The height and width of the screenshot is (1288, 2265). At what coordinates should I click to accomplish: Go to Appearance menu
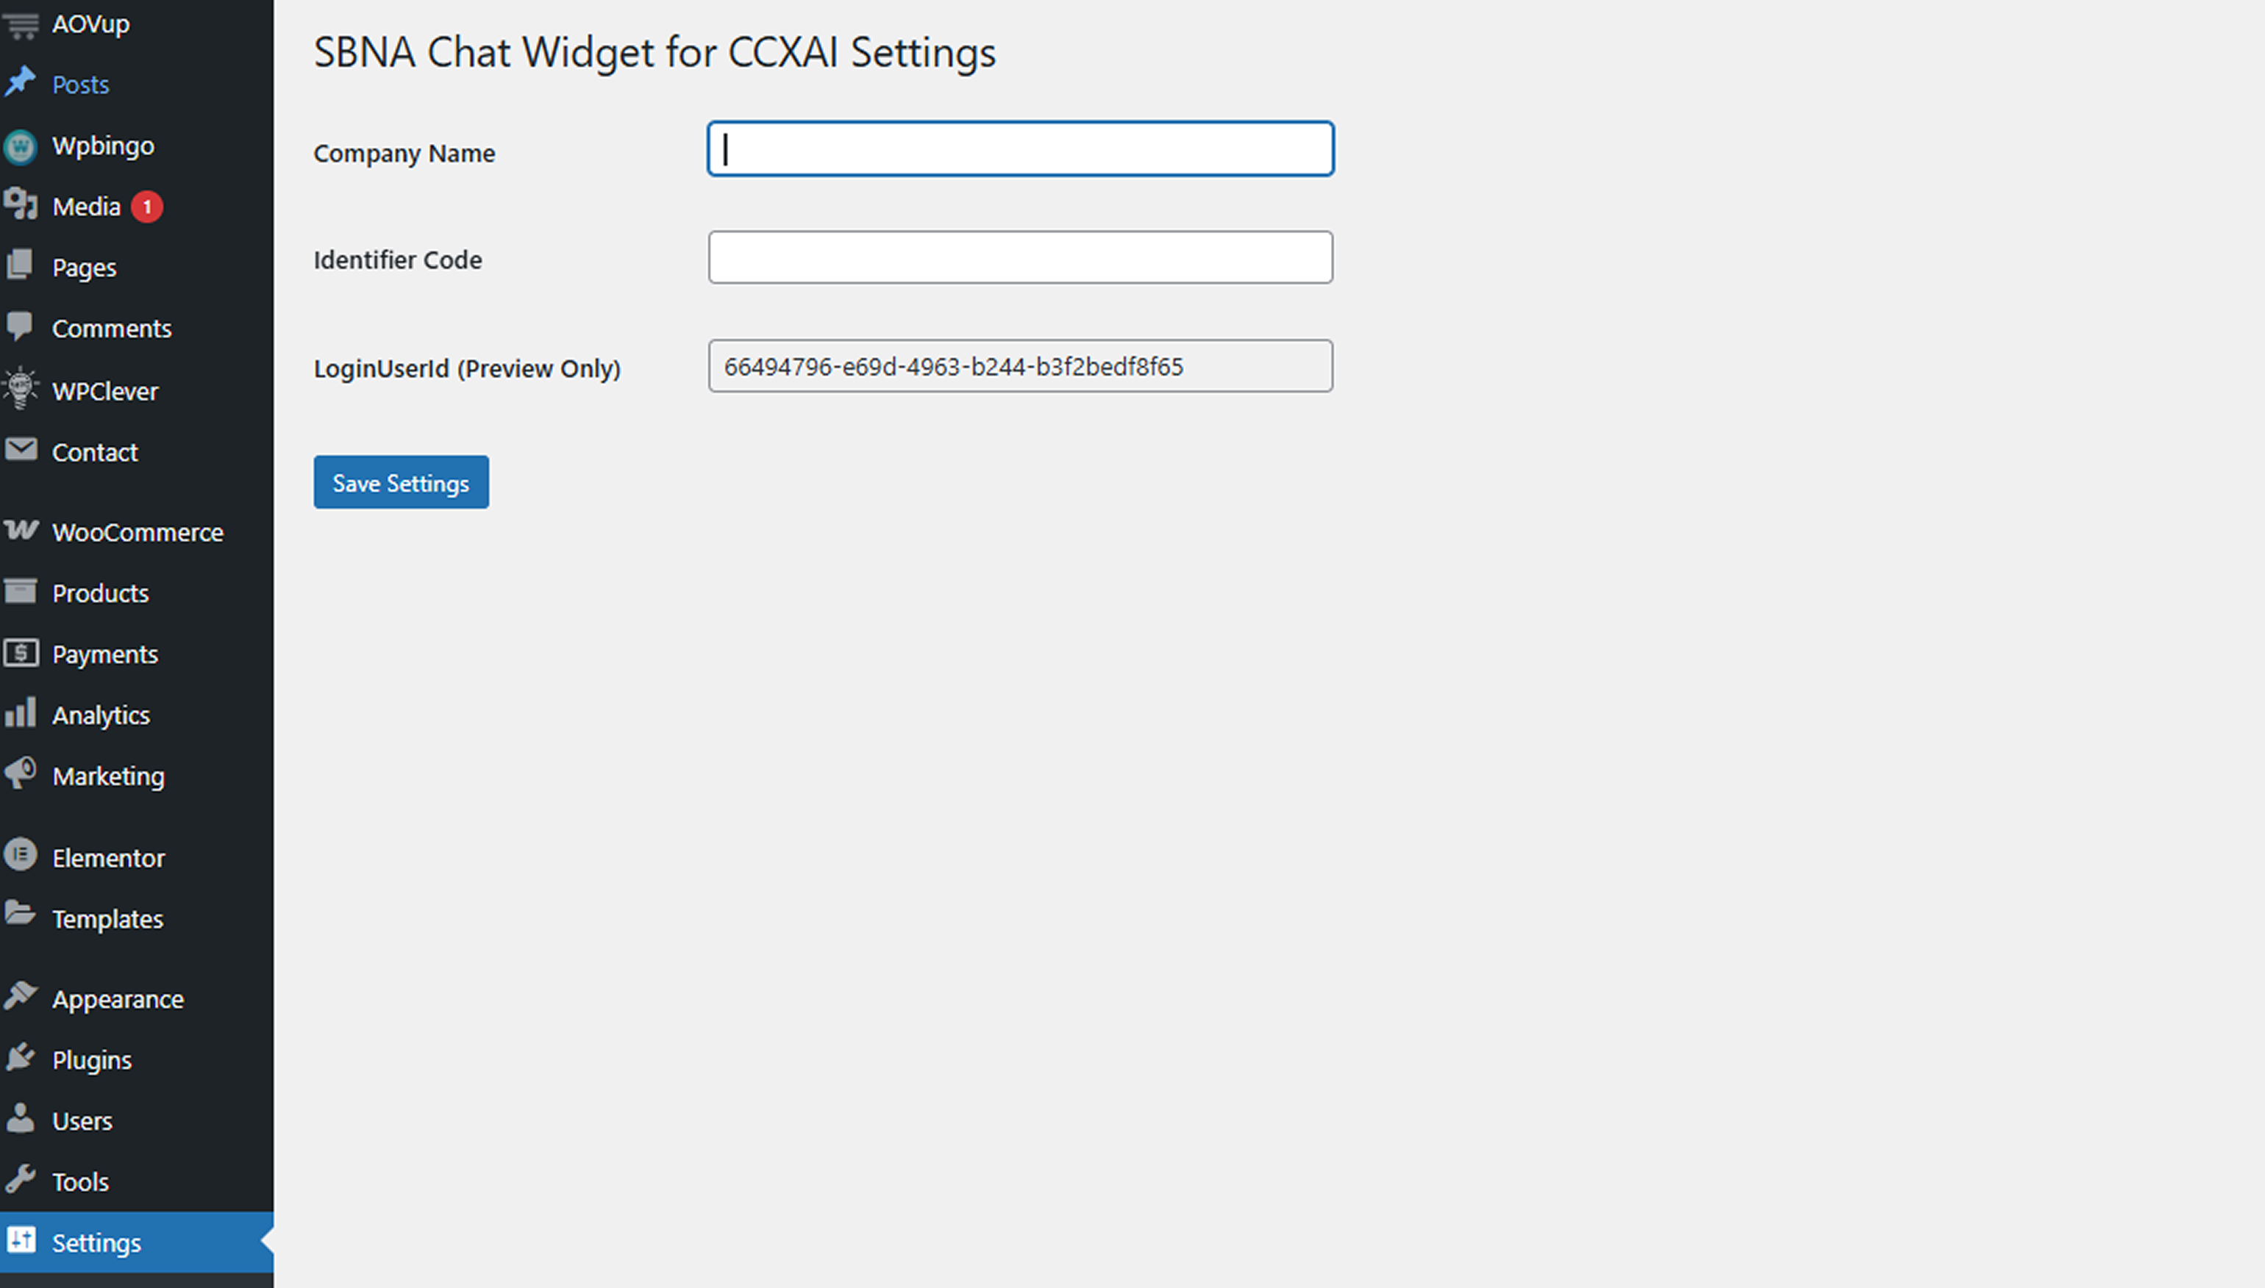pyautogui.click(x=118, y=999)
